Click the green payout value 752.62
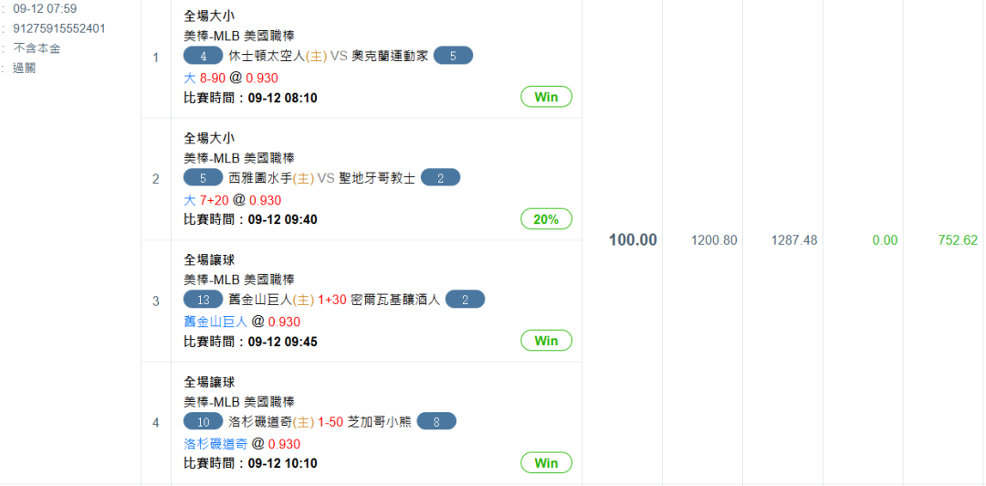This screenshot has width=986, height=486. pos(958,240)
